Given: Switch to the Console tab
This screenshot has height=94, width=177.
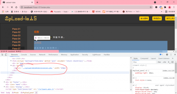Looking at the screenshot, I should [24, 55].
